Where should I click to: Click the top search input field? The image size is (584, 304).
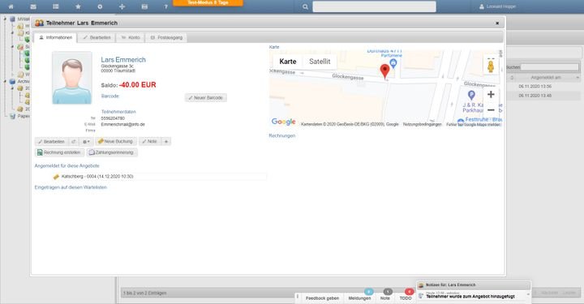coord(374,6)
